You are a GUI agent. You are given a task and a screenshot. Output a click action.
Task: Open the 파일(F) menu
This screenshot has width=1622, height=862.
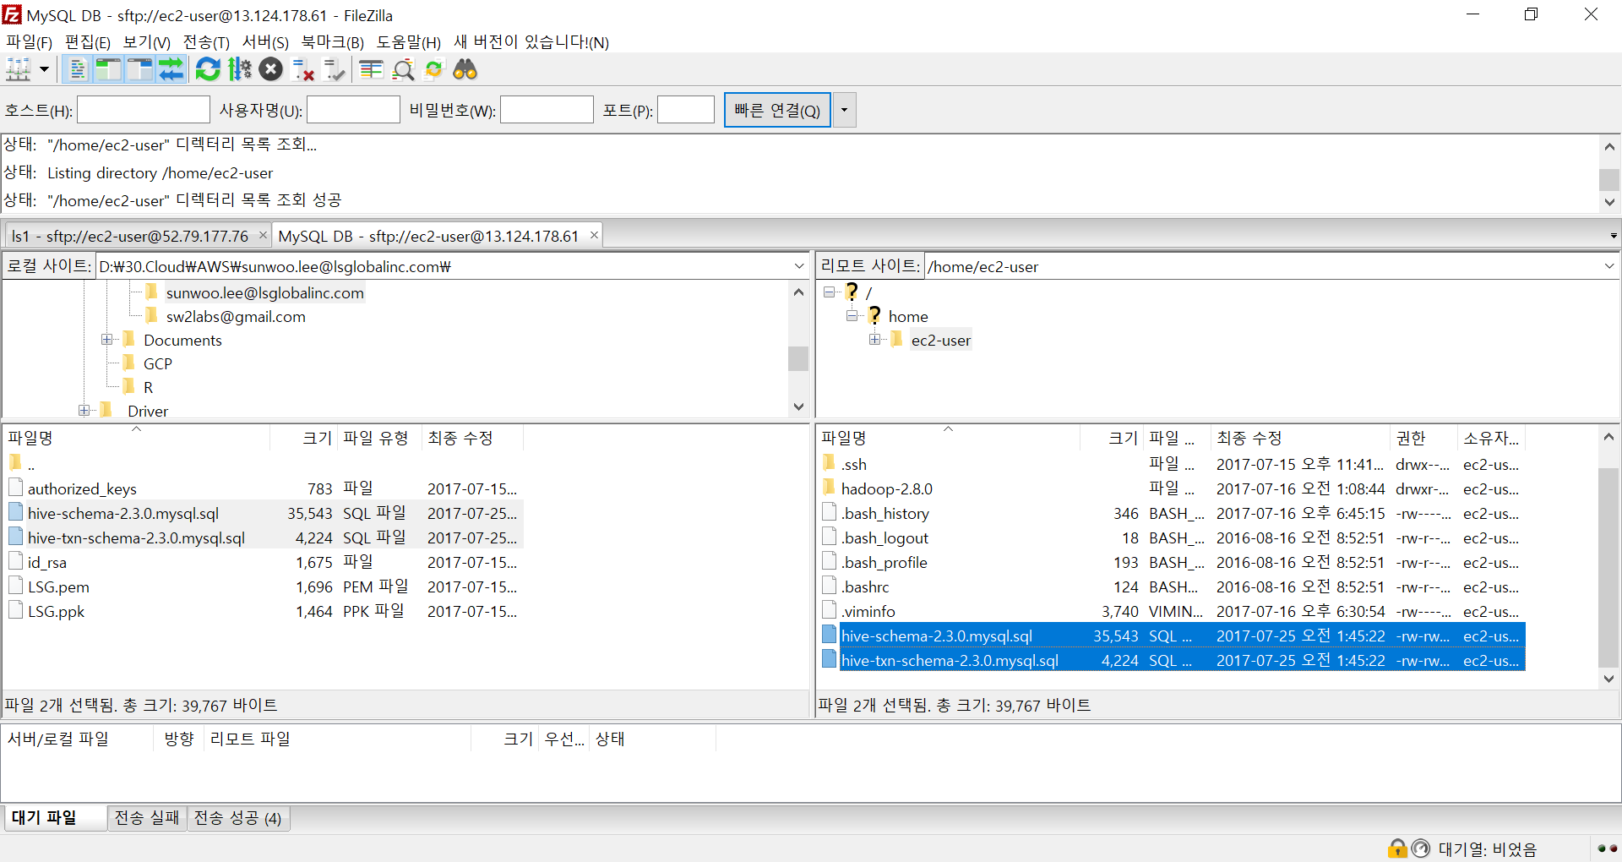[x=29, y=42]
